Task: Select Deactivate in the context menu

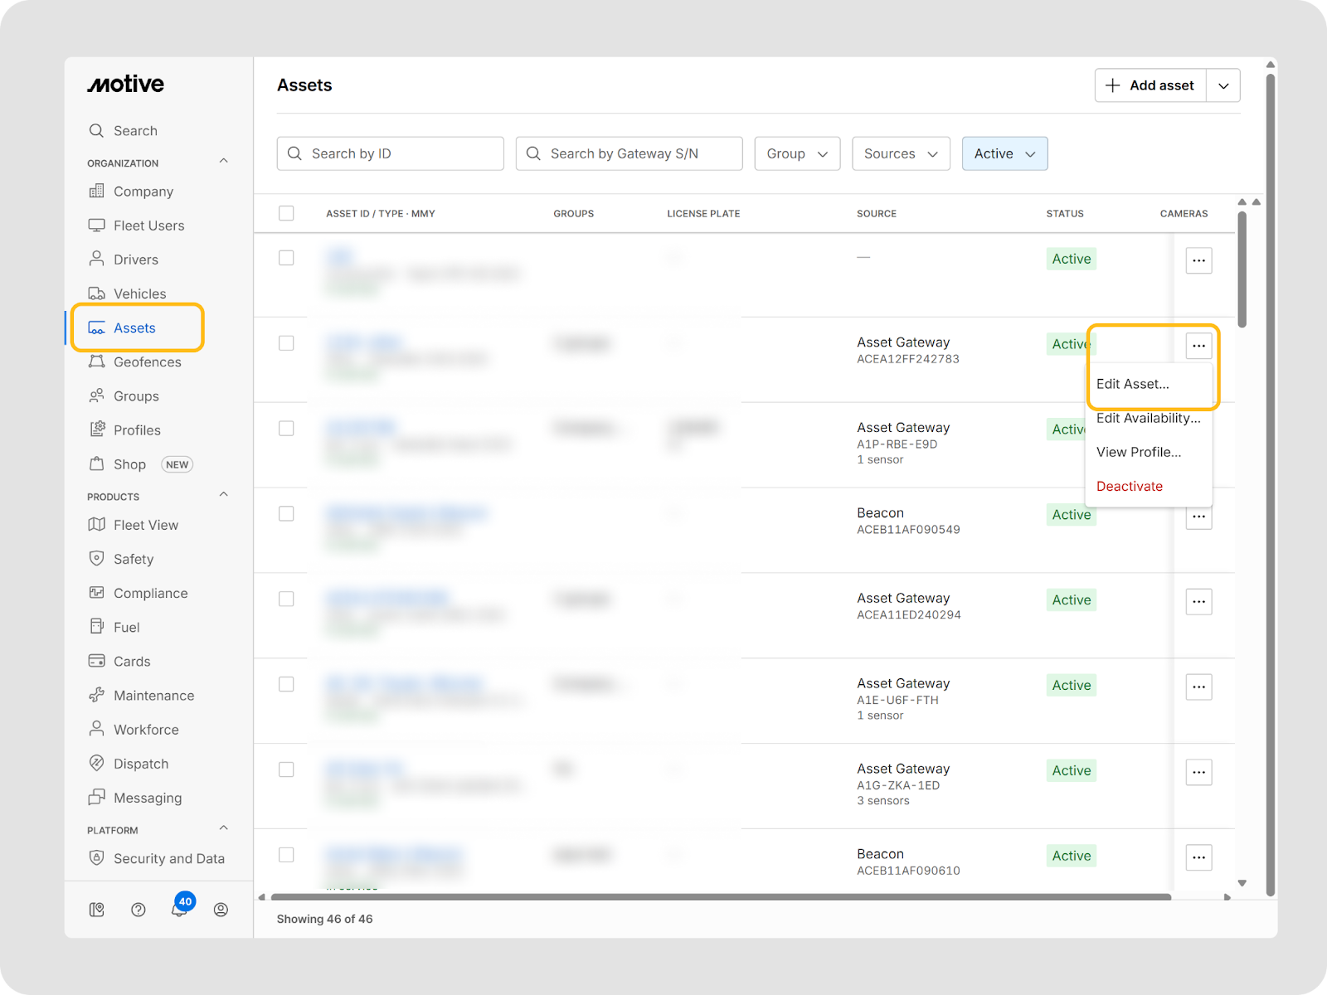Action: coord(1129,486)
